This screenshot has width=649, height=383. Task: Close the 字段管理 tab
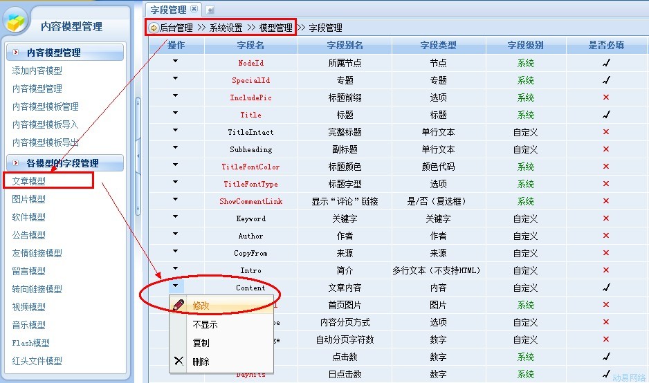[194, 9]
